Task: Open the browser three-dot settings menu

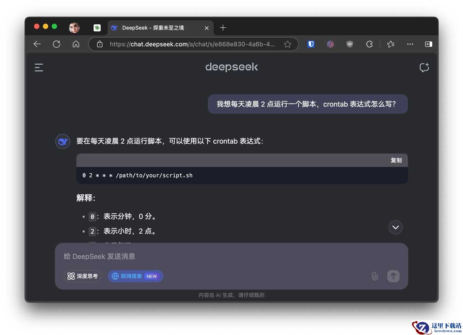Action: (410, 44)
